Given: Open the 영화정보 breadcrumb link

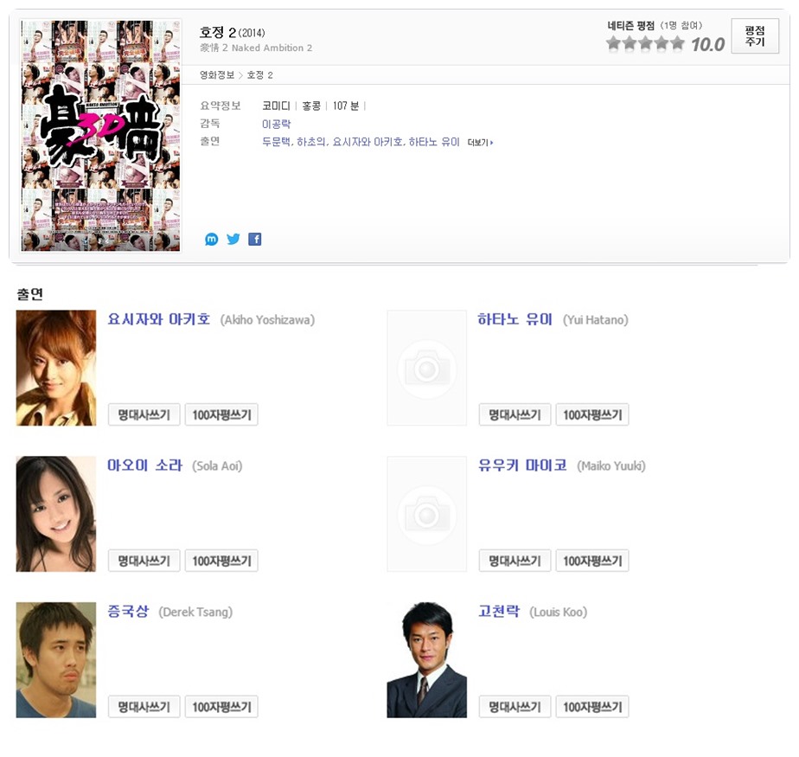Looking at the screenshot, I should pyautogui.click(x=216, y=75).
